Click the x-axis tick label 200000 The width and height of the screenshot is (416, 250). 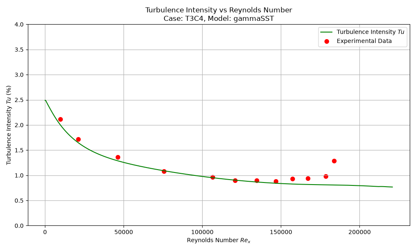point(360,232)
